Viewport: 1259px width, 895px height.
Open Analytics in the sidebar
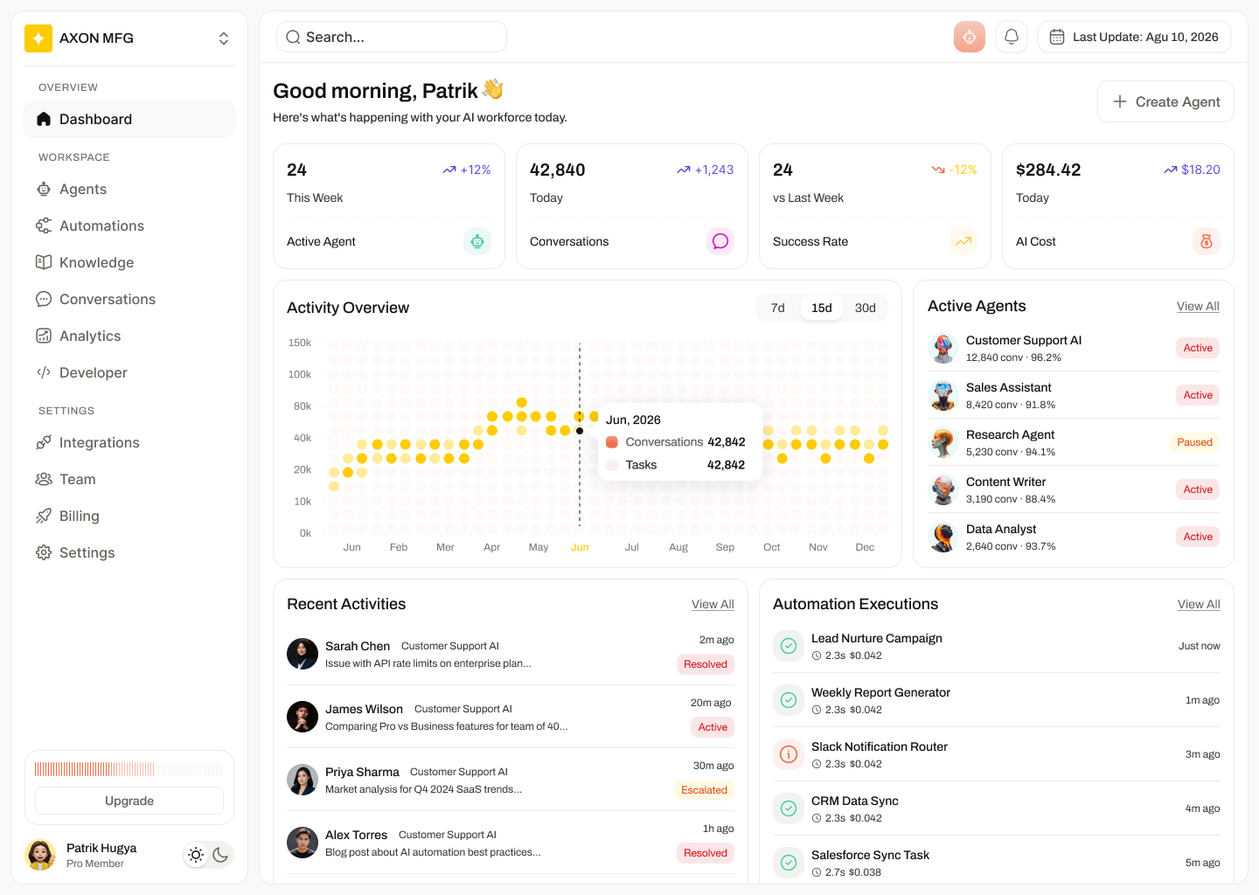point(129,336)
